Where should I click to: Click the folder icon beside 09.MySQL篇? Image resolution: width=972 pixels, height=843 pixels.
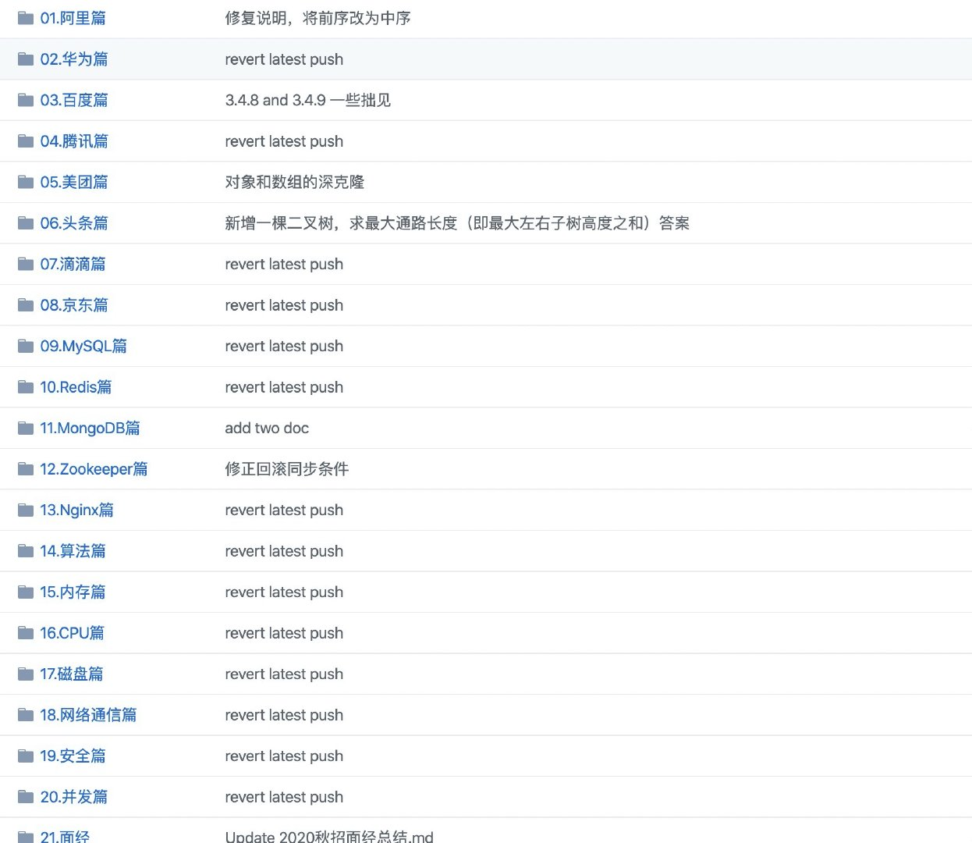pyautogui.click(x=26, y=346)
